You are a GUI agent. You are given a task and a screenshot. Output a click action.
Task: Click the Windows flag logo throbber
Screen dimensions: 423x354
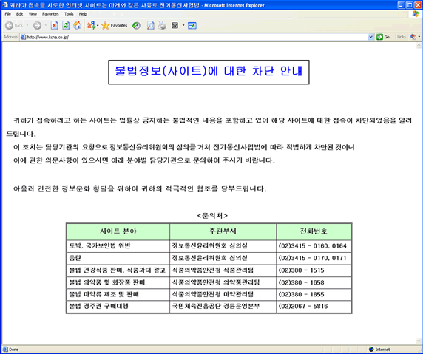pos(416,14)
